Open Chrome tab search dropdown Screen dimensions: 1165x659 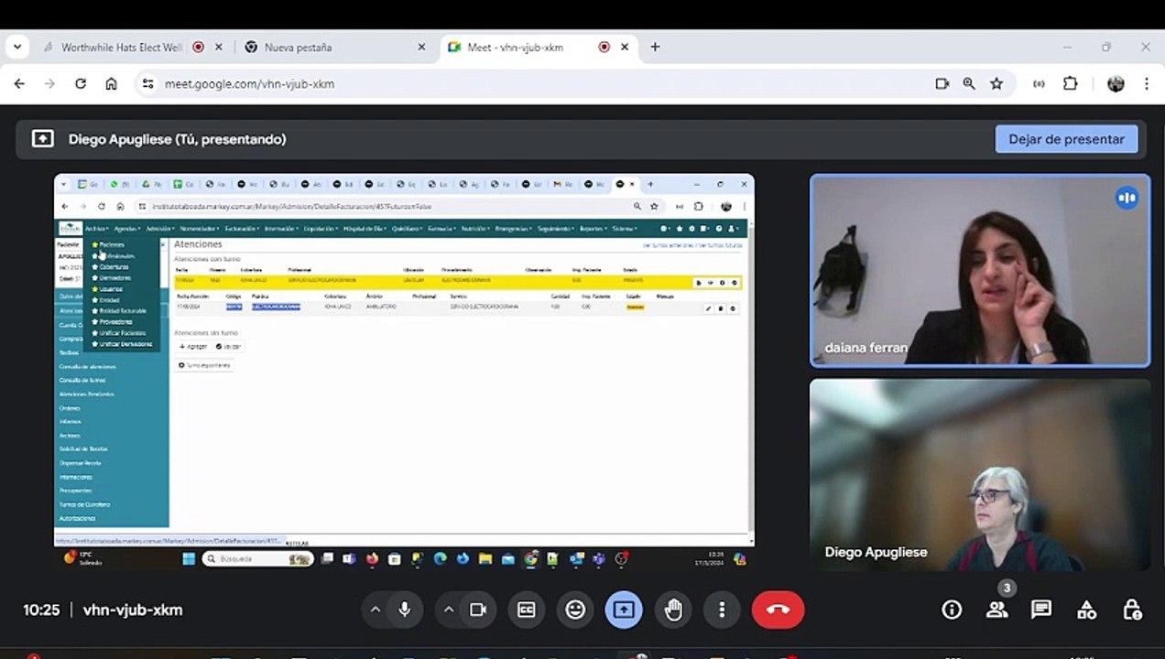coord(16,48)
